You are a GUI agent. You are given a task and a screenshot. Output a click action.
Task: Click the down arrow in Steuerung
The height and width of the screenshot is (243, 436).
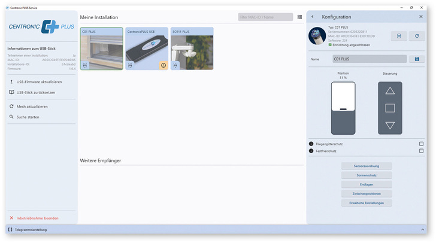coord(390,126)
